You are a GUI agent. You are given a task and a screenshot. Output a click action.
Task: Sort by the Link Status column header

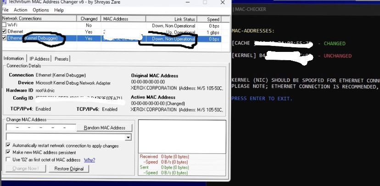pyautogui.click(x=171, y=19)
